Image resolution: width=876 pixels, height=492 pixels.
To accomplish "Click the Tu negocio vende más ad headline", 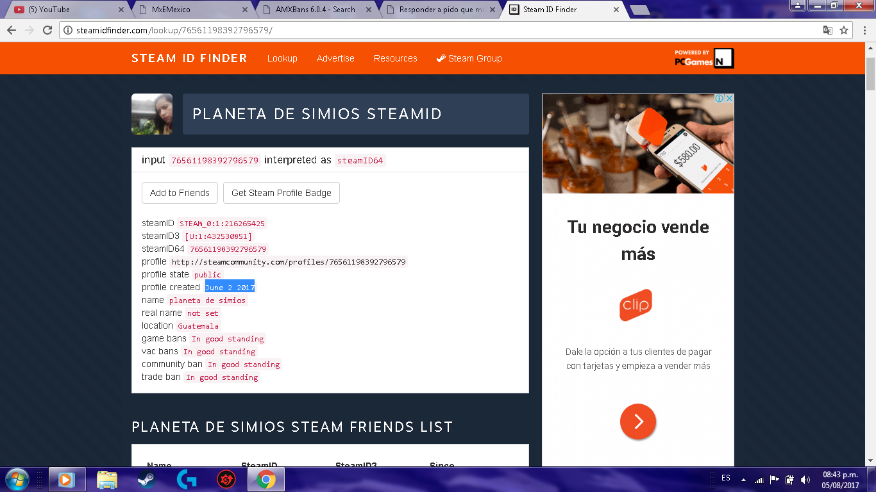I will click(x=638, y=240).
